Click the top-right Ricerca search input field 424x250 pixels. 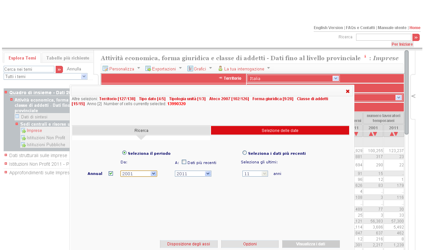pyautogui.click(x=384, y=37)
